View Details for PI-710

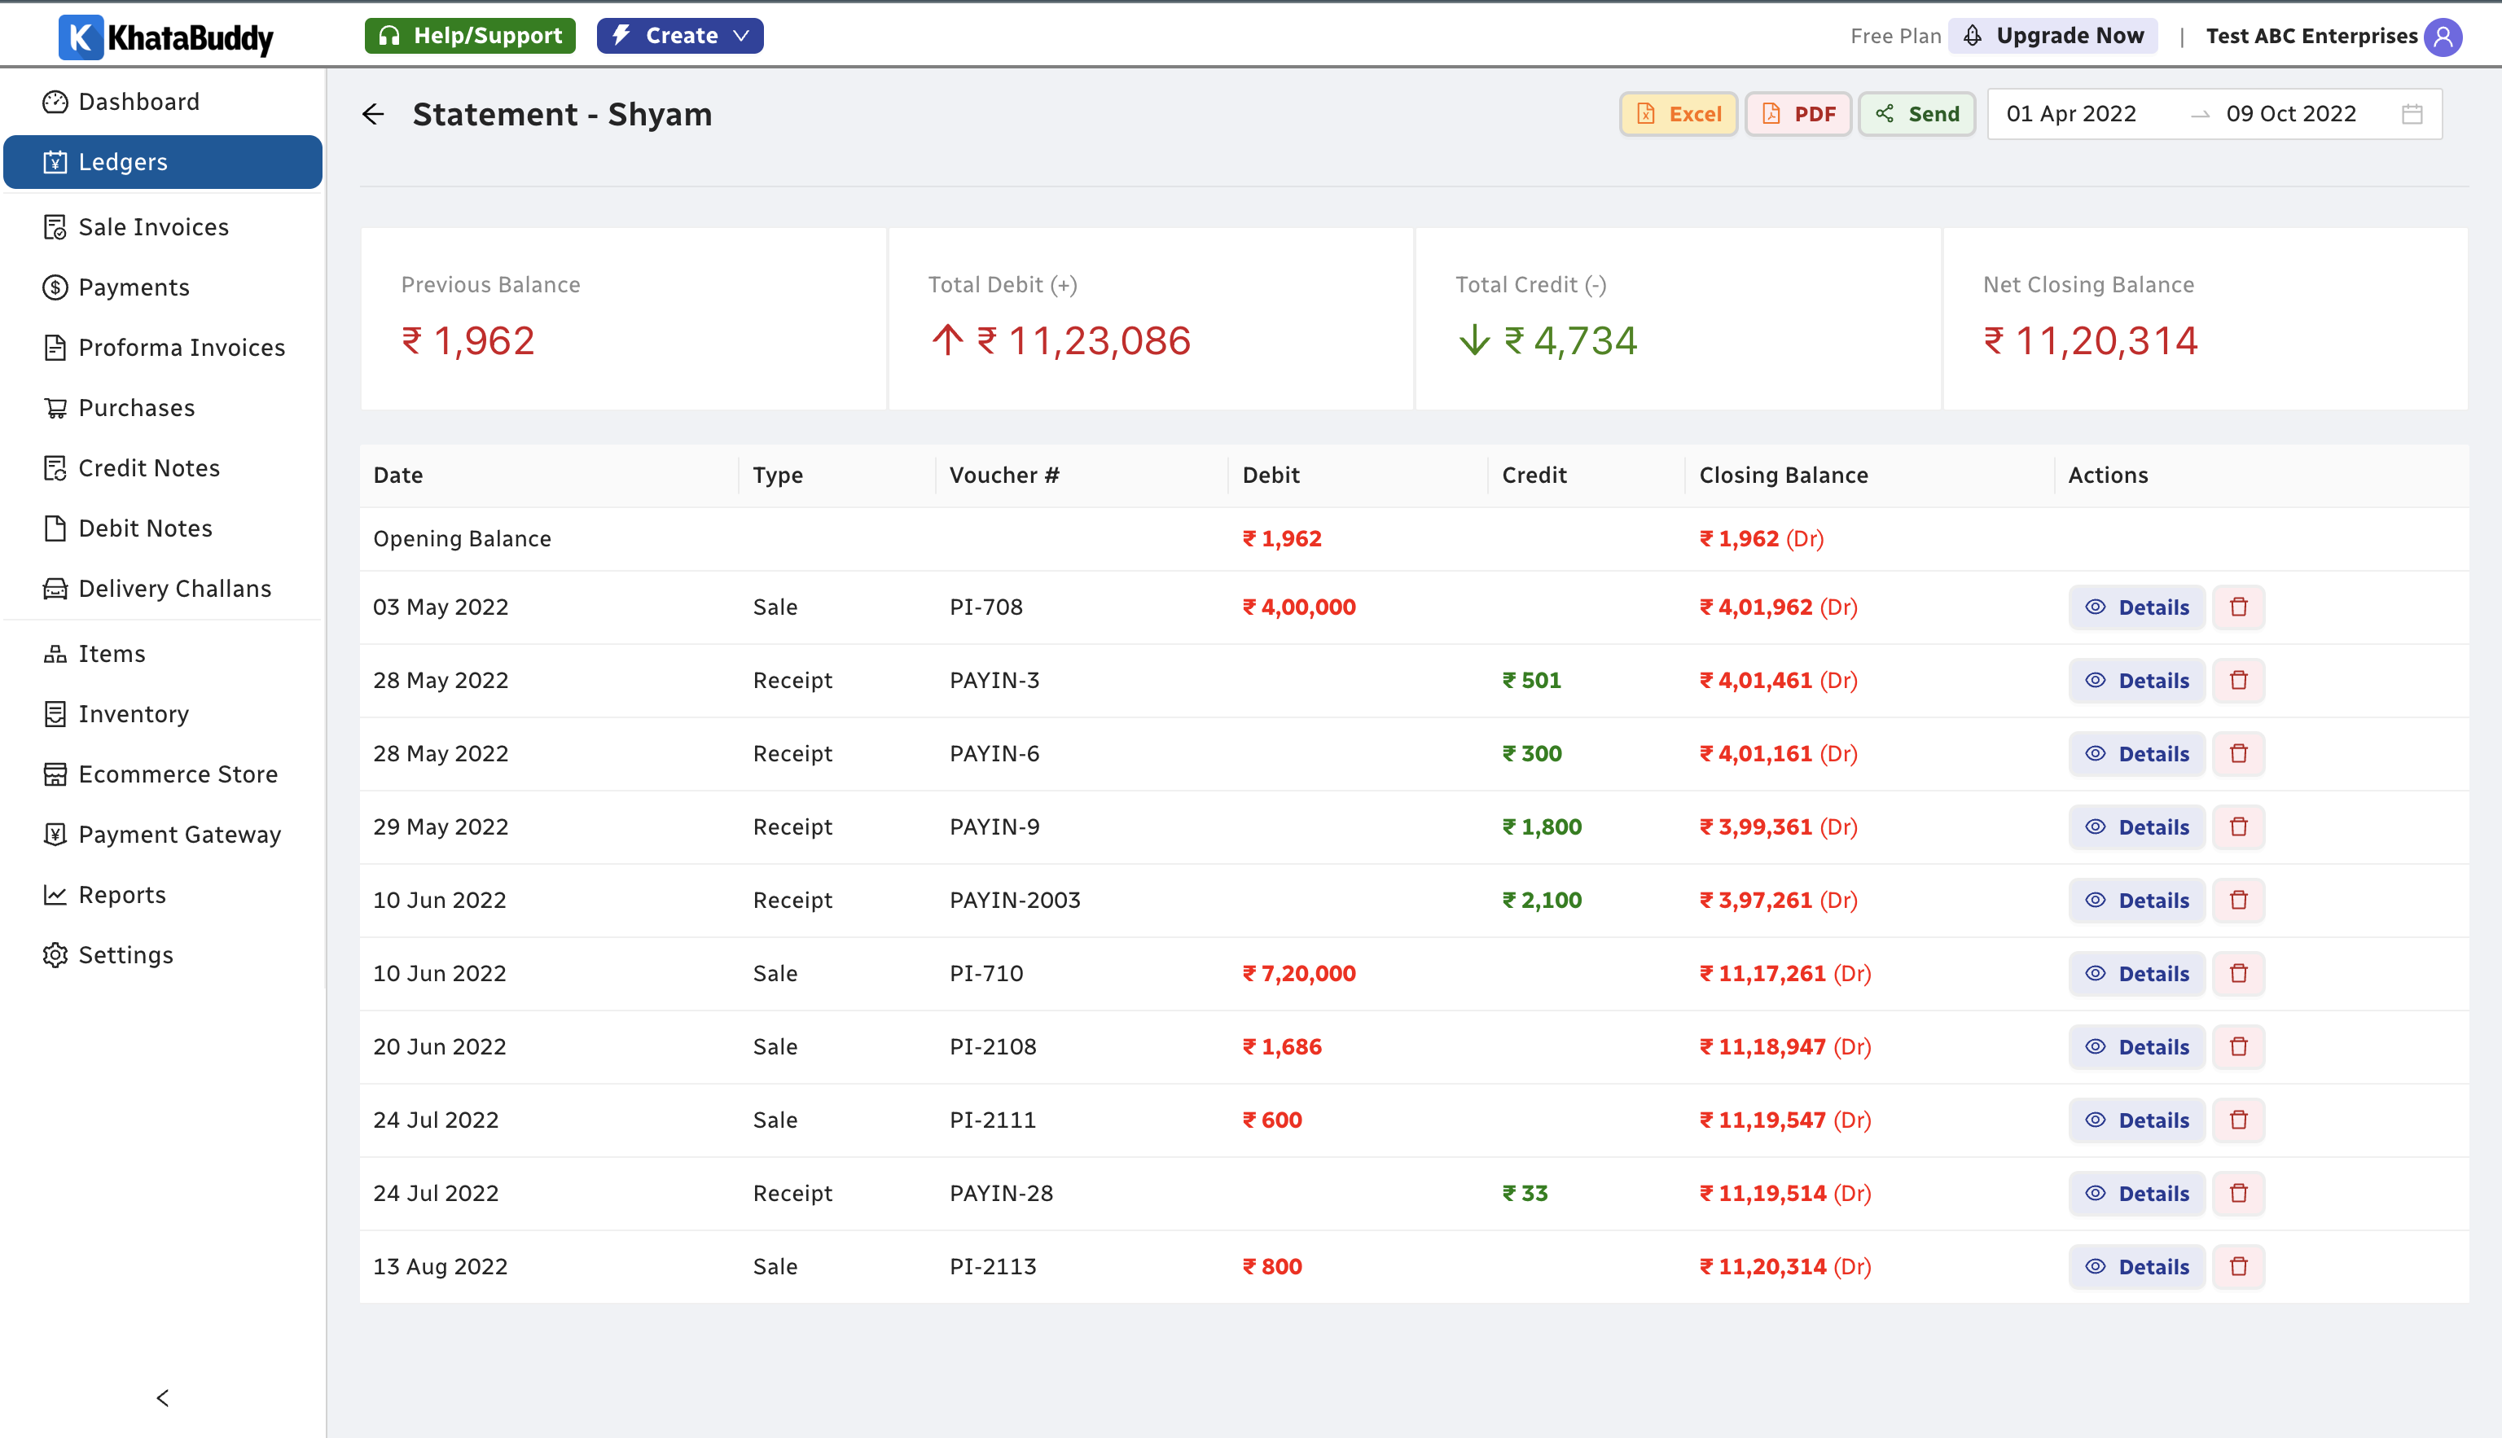(2136, 973)
